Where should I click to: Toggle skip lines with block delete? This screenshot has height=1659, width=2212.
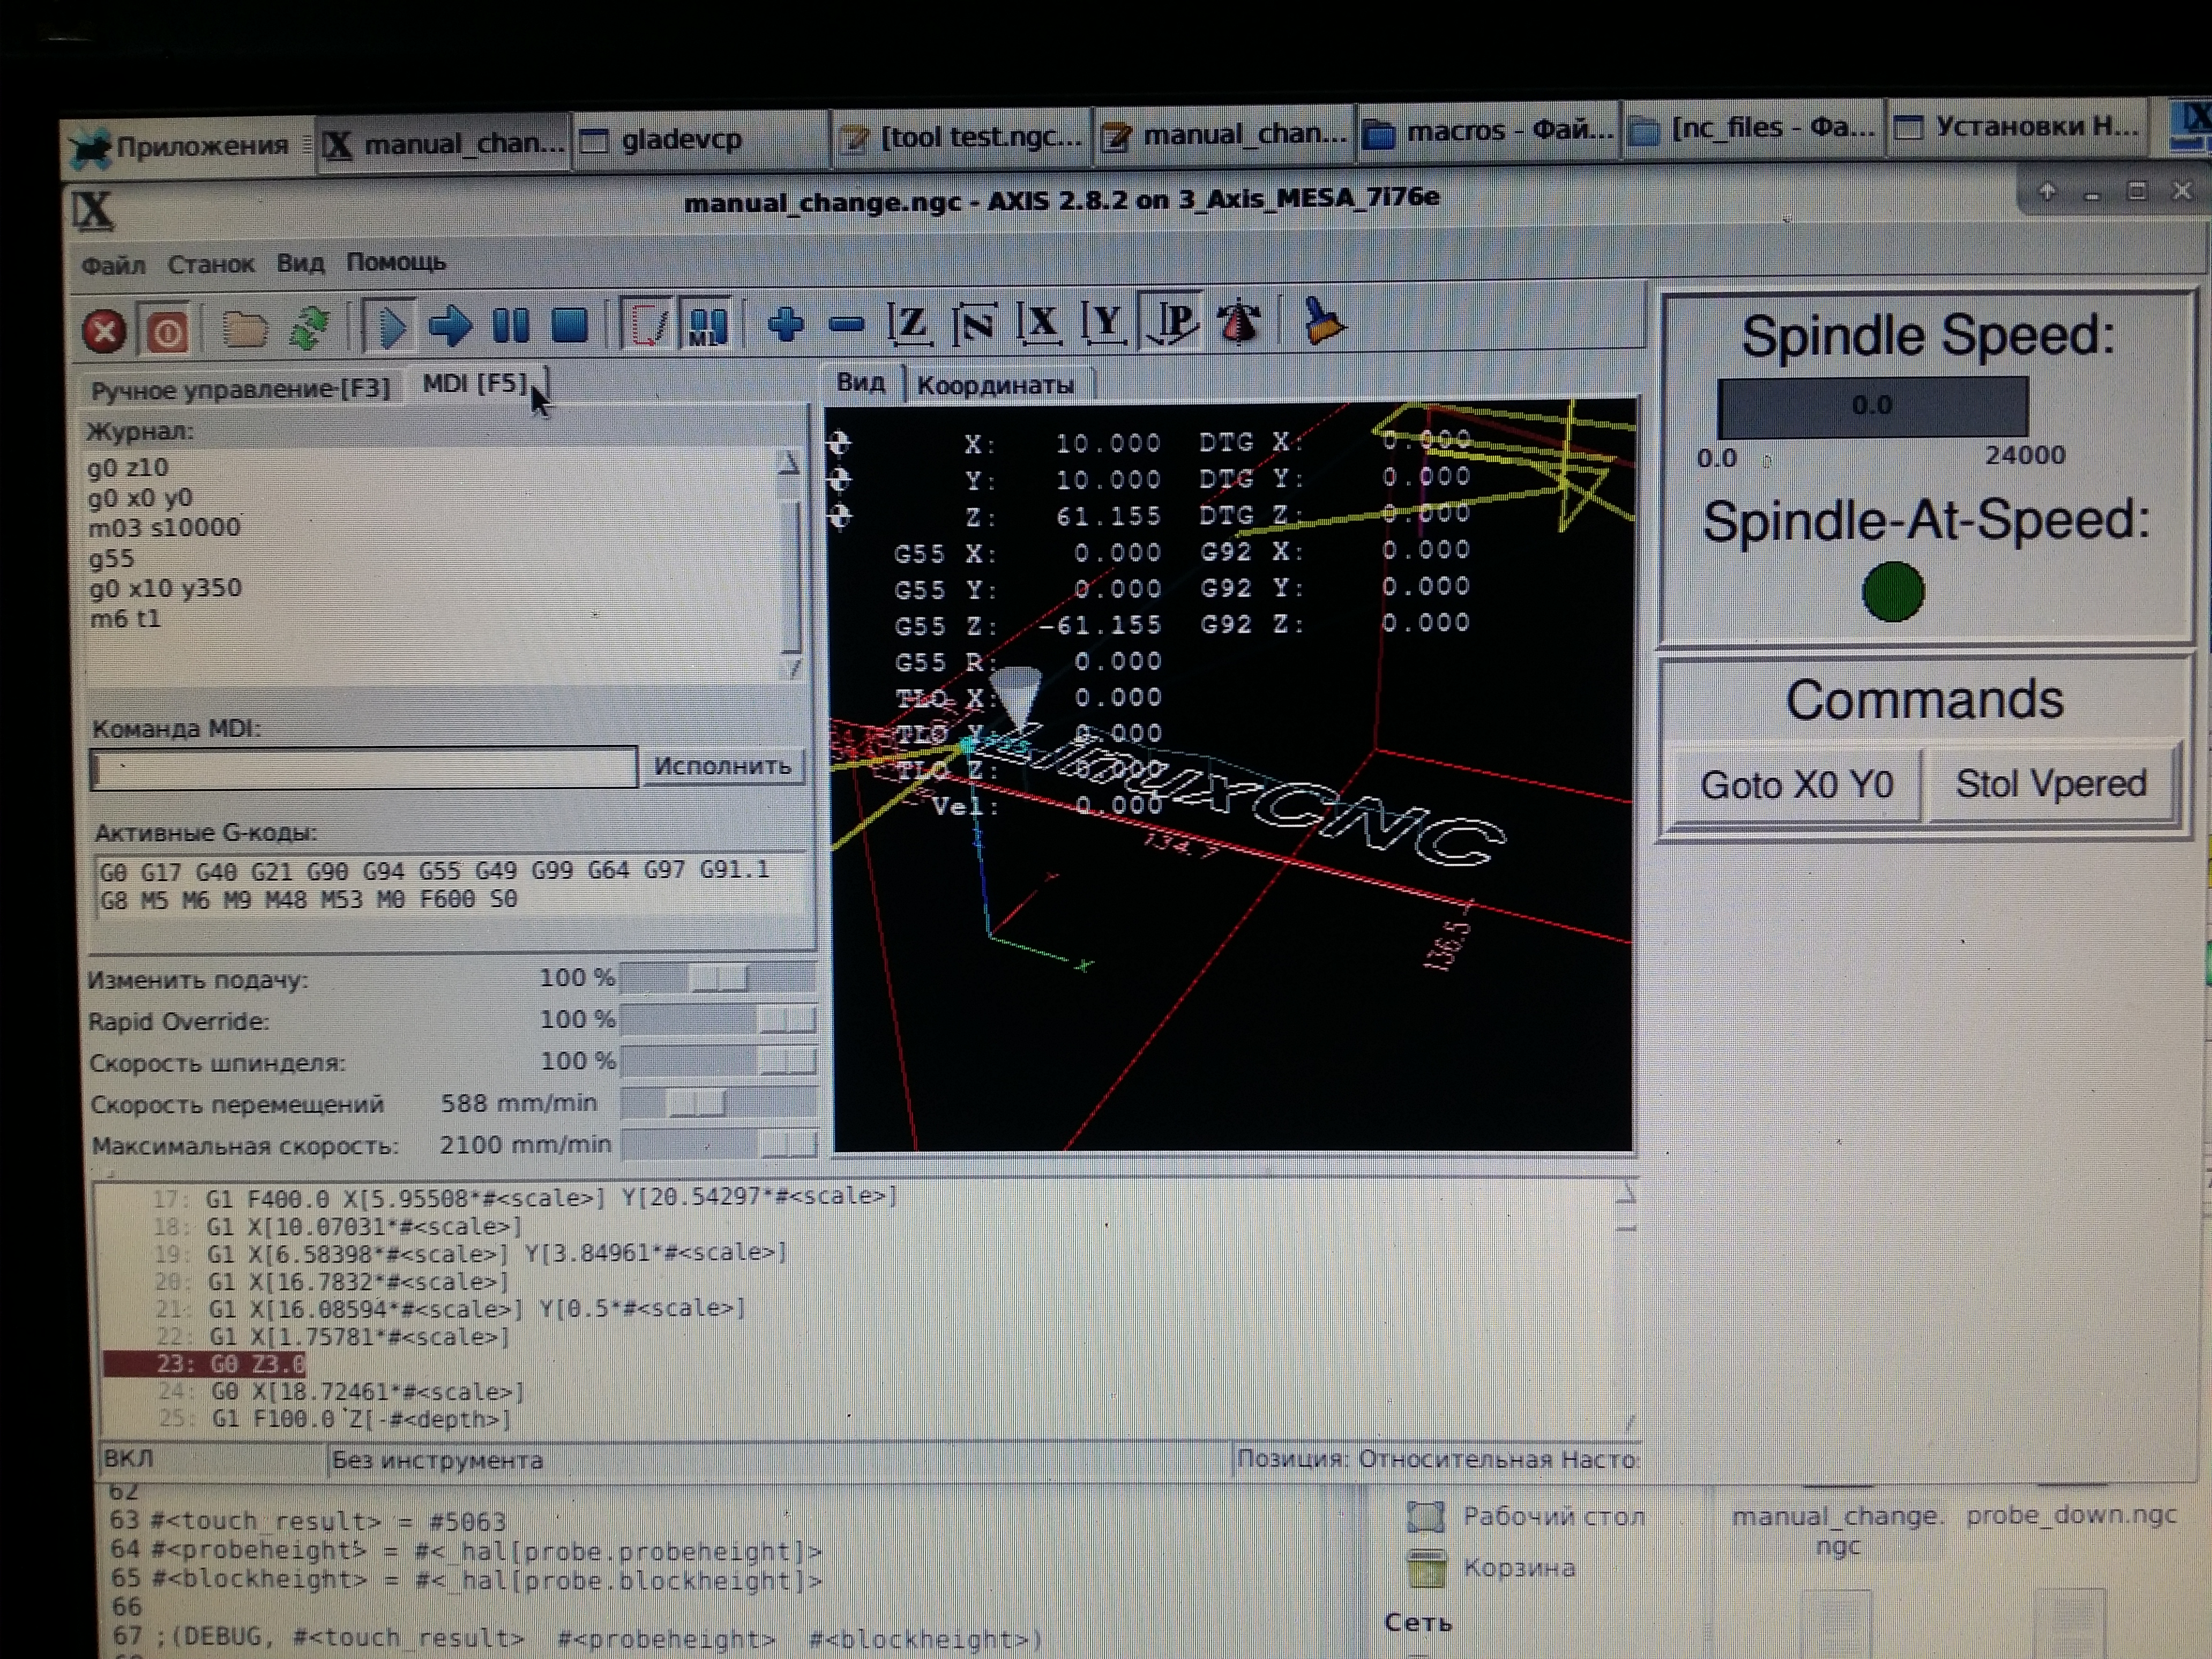click(646, 324)
